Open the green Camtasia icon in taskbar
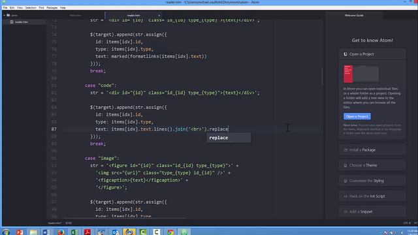 tap(142, 232)
